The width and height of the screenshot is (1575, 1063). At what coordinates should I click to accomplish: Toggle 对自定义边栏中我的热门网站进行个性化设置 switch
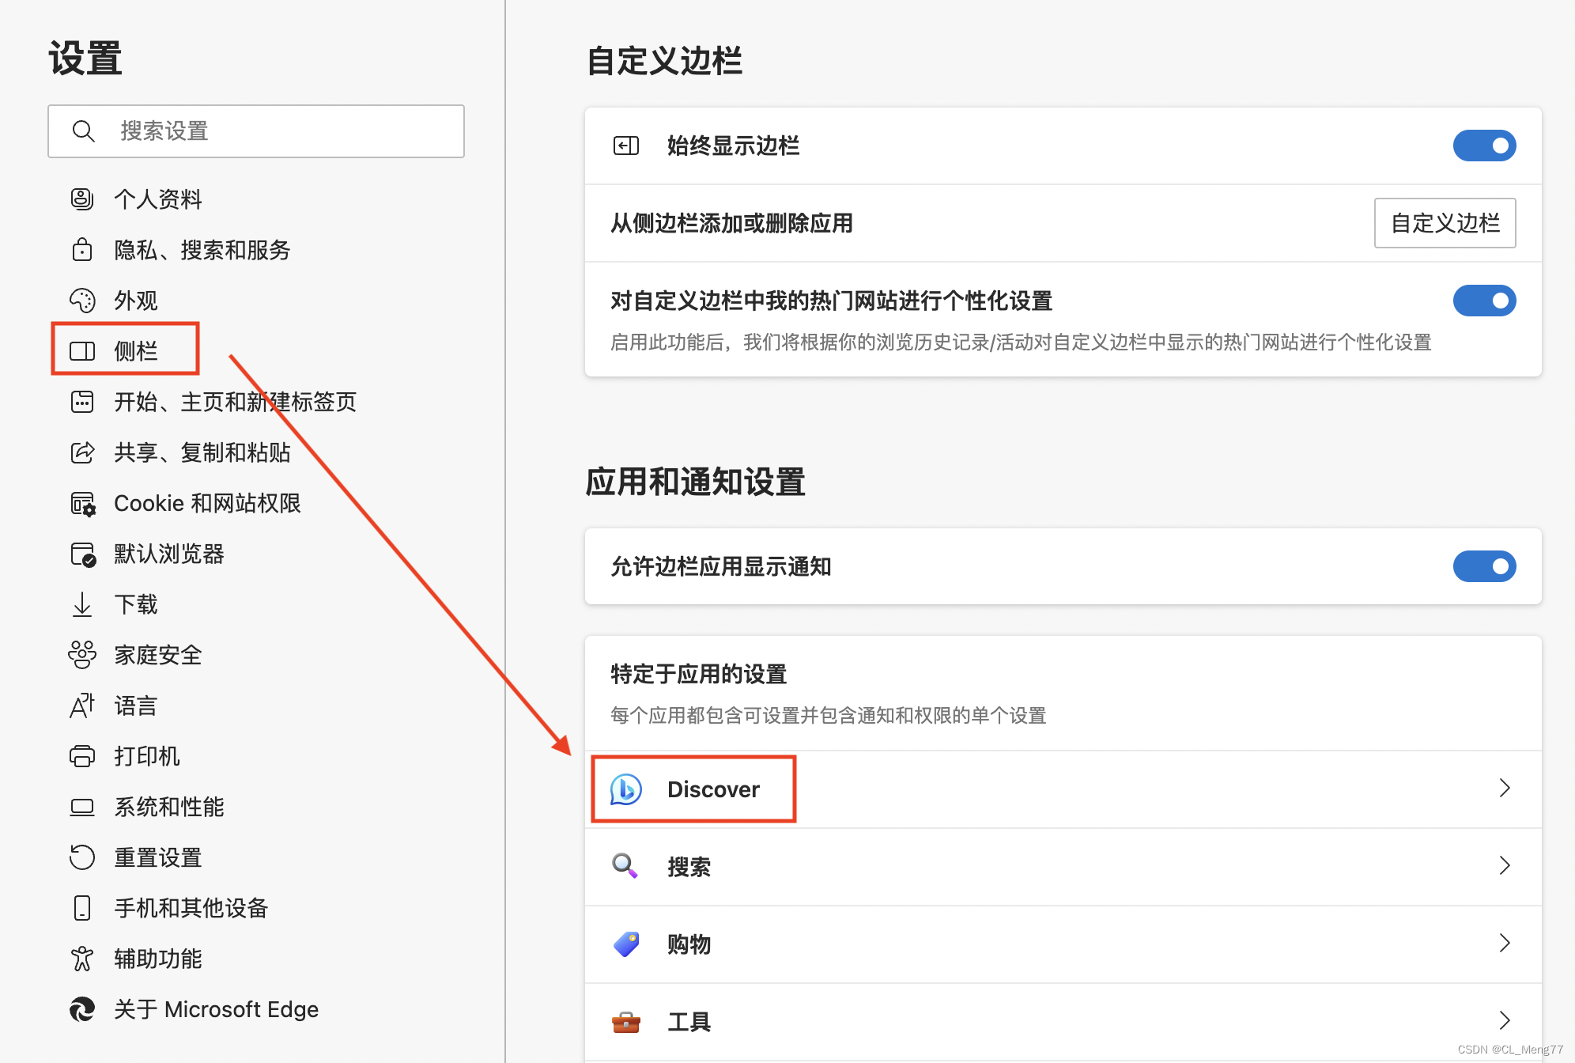(x=1484, y=301)
